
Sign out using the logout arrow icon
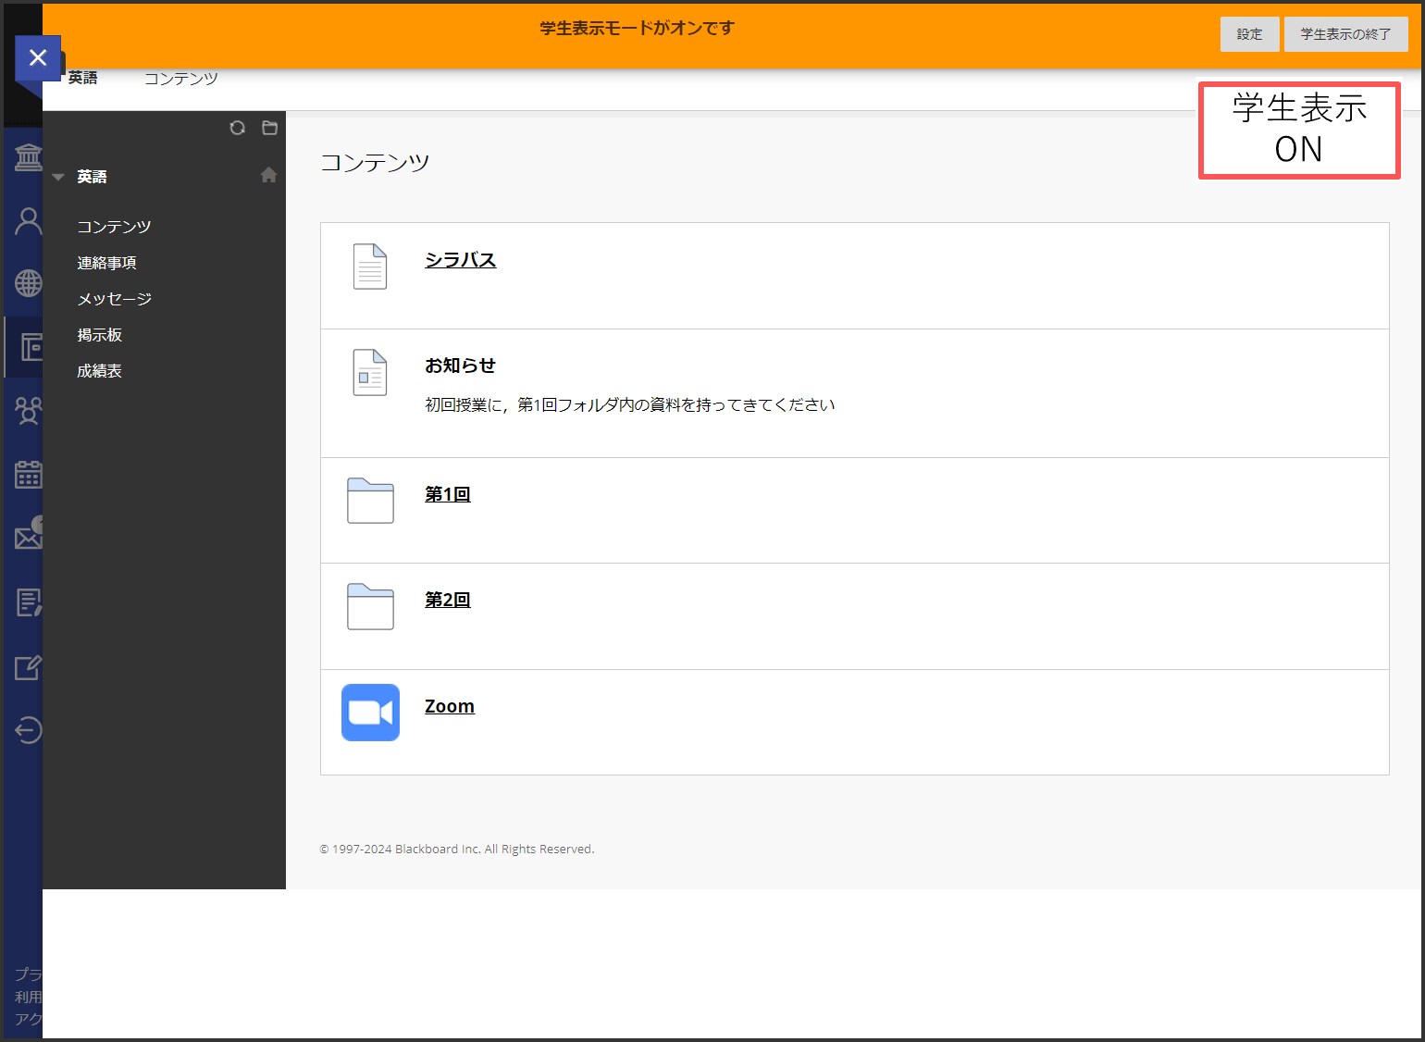(x=28, y=730)
